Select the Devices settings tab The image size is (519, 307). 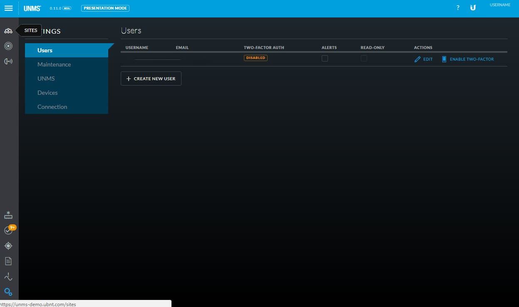pos(67,93)
